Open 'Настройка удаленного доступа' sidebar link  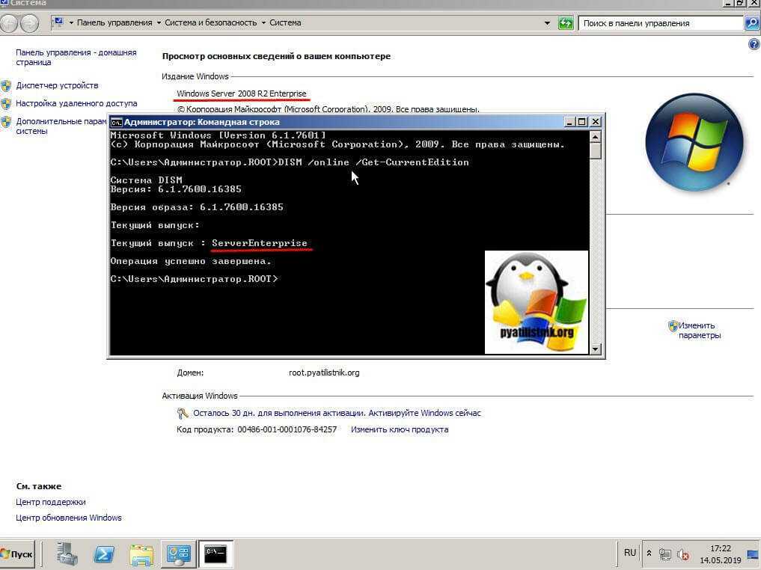pyautogui.click(x=76, y=103)
